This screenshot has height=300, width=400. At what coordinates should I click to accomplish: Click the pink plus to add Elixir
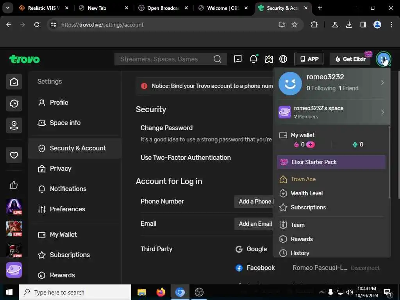[311, 145]
